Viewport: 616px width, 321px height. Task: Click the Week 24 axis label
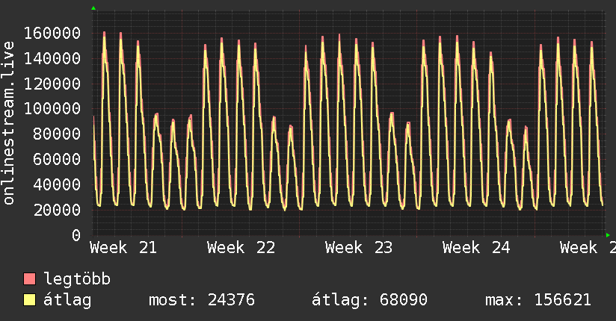point(476,248)
